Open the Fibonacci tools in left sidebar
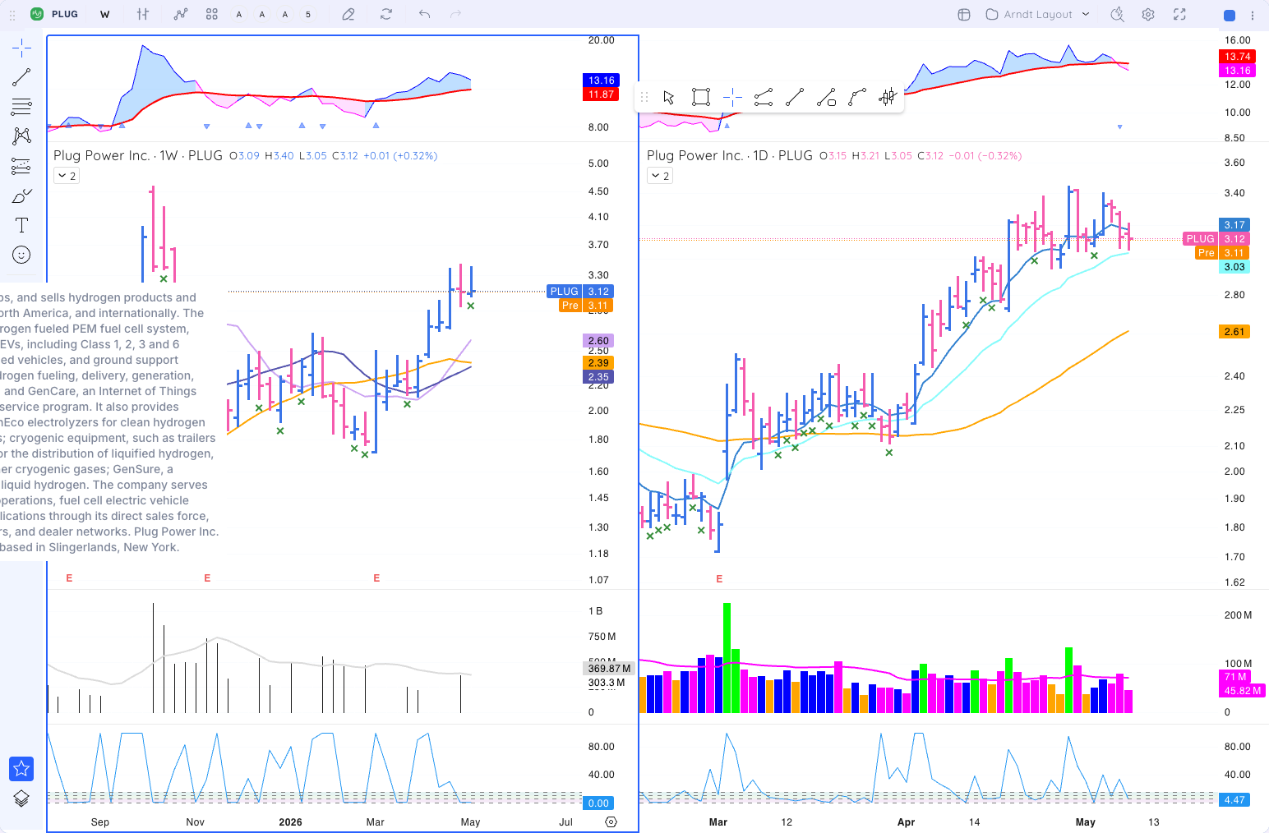 [21, 107]
